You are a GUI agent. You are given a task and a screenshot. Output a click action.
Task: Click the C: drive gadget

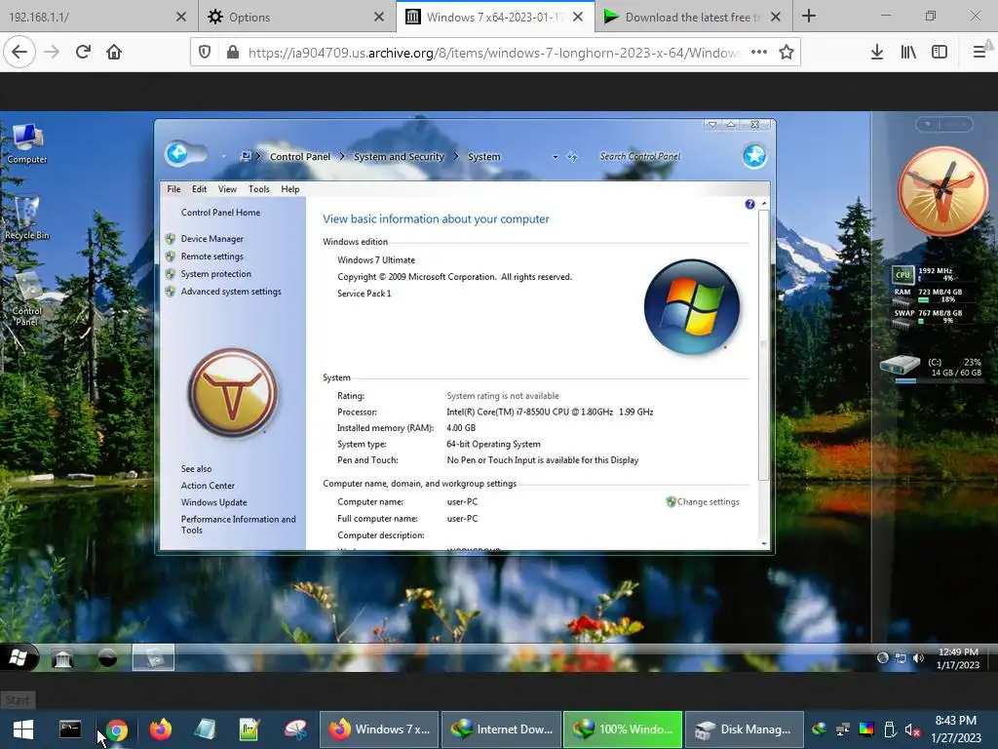[x=930, y=368]
